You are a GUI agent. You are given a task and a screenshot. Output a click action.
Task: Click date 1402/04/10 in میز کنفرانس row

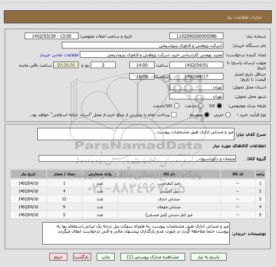pyautogui.click(x=28, y=183)
